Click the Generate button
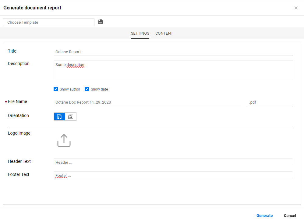 point(264,216)
